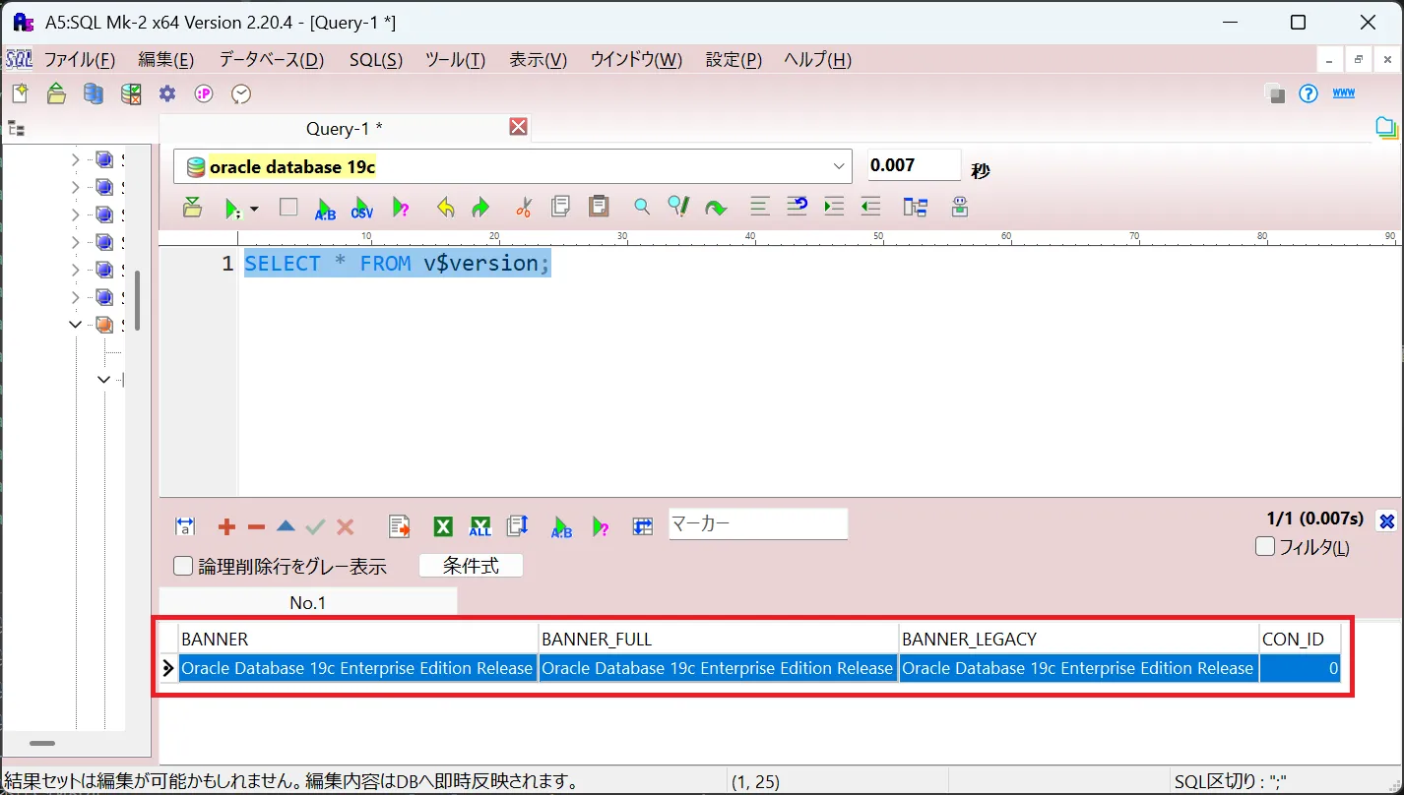This screenshot has height=795, width=1404.
Task: Click the magnifier-with-pencil replace icon
Action: tap(678, 206)
